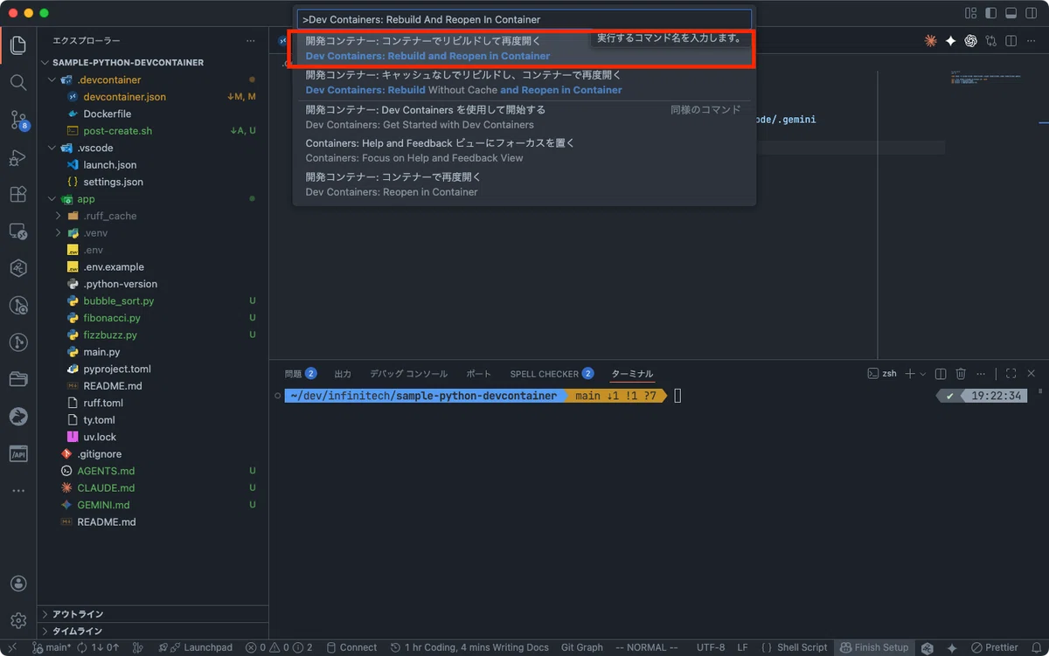This screenshot has height=656, width=1049.
Task: Open the Extensions view
Action: coord(18,195)
